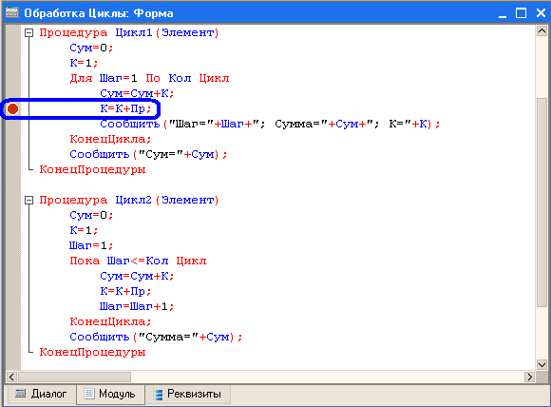Click the Диалог tab icon
Viewport: 551px width, 407px height.
click(x=20, y=394)
